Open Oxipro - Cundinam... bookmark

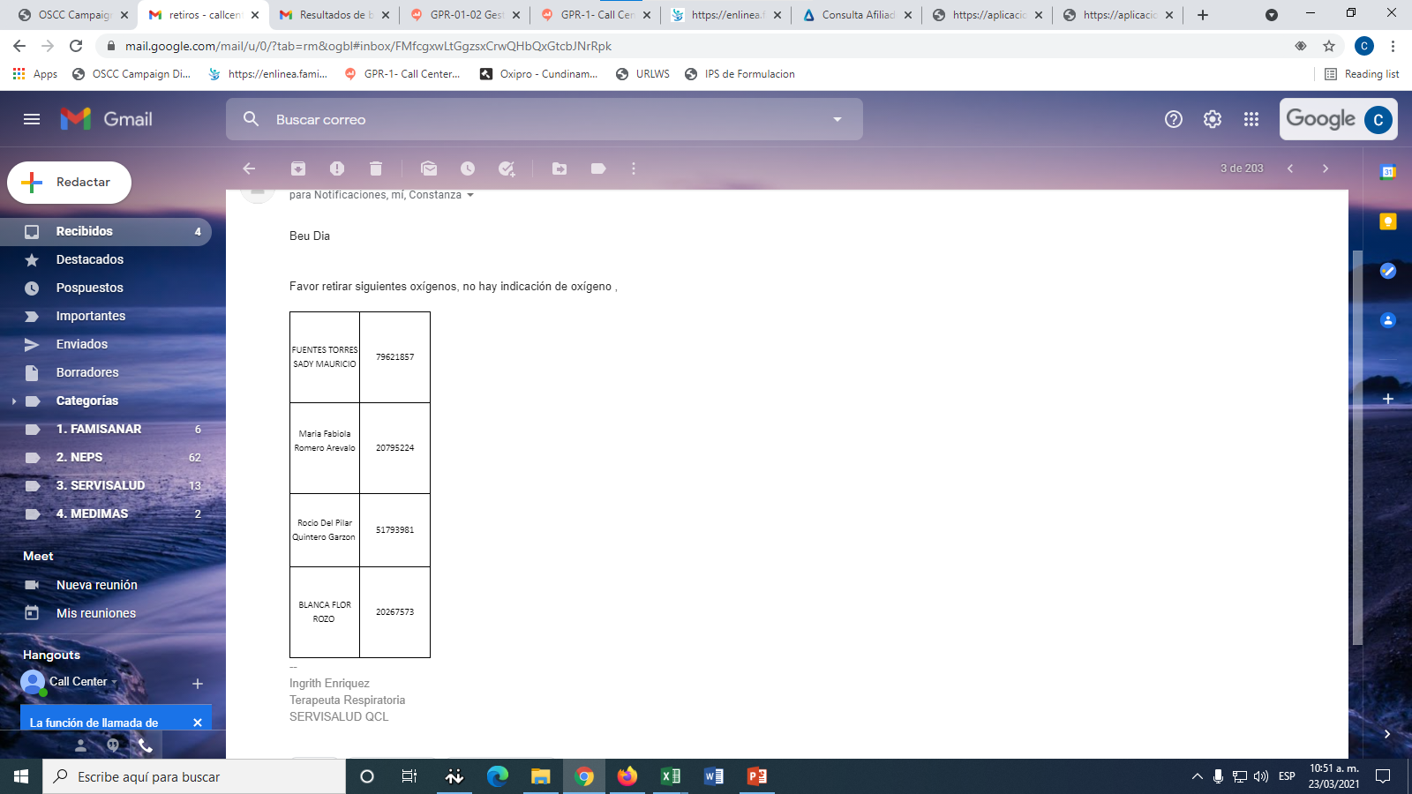click(538, 74)
